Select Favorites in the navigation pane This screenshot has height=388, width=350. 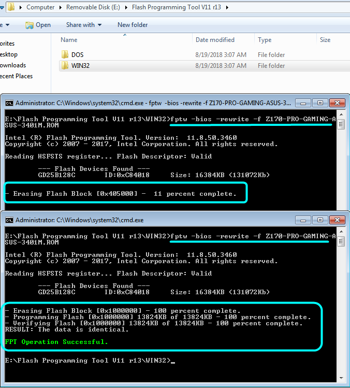point(7,44)
